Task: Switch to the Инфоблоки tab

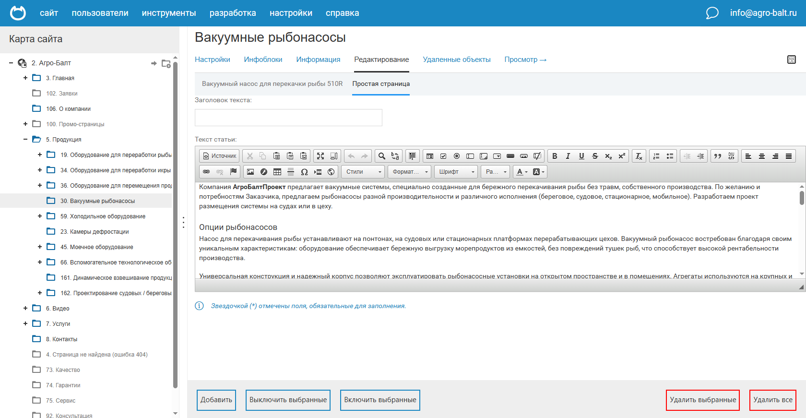Action: (263, 60)
